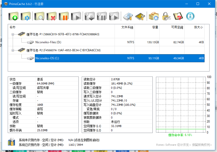
Task: Click the 缓存命中率: 6.18% label
Action: 180,135
